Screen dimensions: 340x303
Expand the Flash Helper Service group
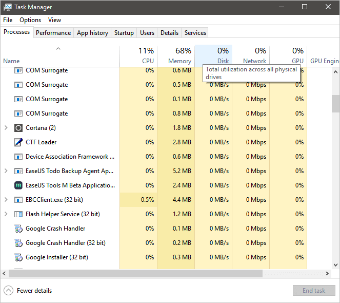6,214
